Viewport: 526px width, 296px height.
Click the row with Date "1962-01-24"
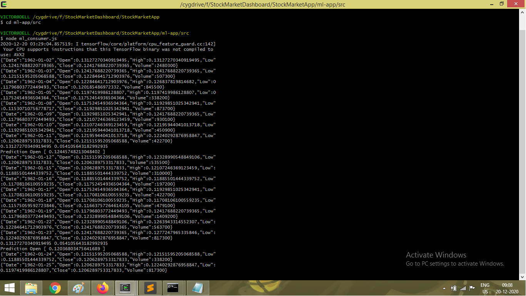click(x=108, y=257)
